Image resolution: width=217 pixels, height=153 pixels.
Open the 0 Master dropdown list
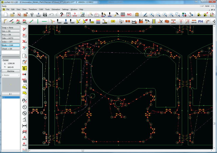pos(10,75)
